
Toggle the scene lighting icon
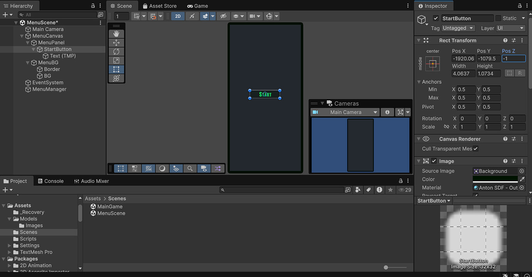click(x=205, y=16)
